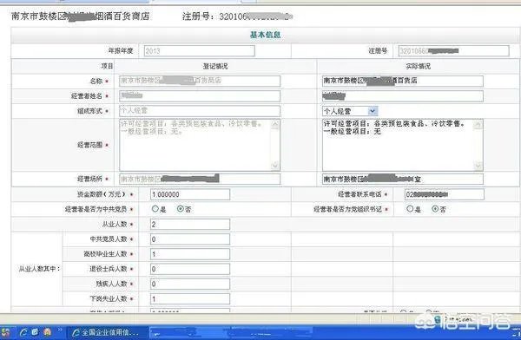Click the 登记情况 column header
The image size is (521, 340).
[x=215, y=67]
